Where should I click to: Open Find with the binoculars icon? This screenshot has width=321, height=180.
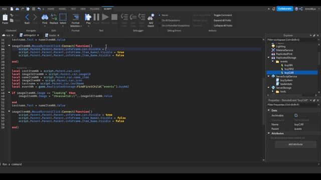tap(45, 17)
